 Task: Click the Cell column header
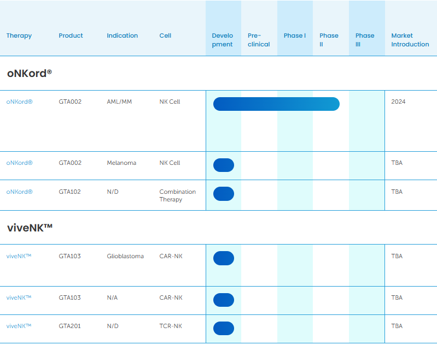[165, 35]
